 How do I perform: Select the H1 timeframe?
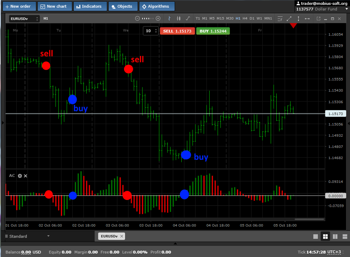238,19
